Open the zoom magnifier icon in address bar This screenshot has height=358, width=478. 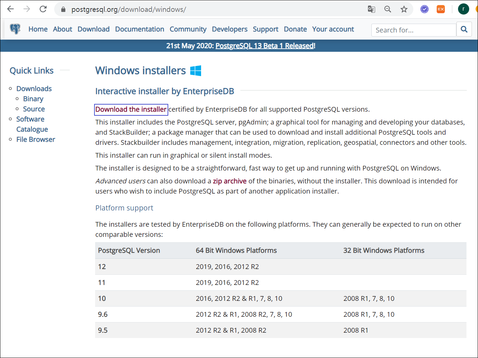(388, 9)
